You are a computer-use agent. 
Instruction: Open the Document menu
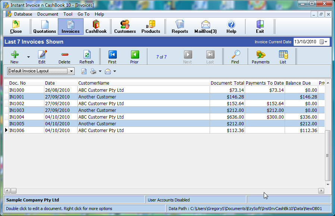click(48, 14)
